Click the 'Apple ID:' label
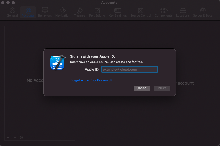The height and width of the screenshot is (146, 220). [x=92, y=70]
